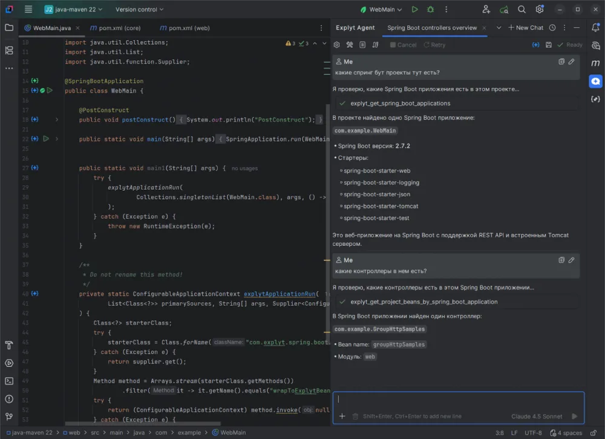Start debugging with the bug icon
The image size is (605, 439).
pyautogui.click(x=430, y=10)
